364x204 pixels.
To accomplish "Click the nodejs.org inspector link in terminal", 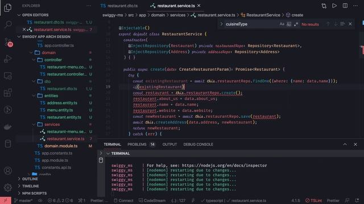I will (224, 165).
